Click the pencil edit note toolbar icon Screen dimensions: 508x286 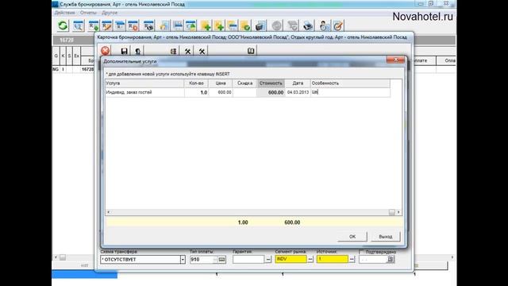(338, 26)
